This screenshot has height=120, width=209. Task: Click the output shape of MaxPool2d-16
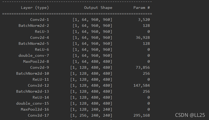pos(91,110)
